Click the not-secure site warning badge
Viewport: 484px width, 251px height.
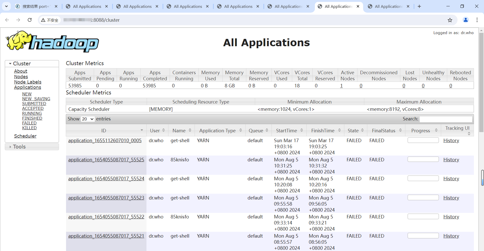50,20
